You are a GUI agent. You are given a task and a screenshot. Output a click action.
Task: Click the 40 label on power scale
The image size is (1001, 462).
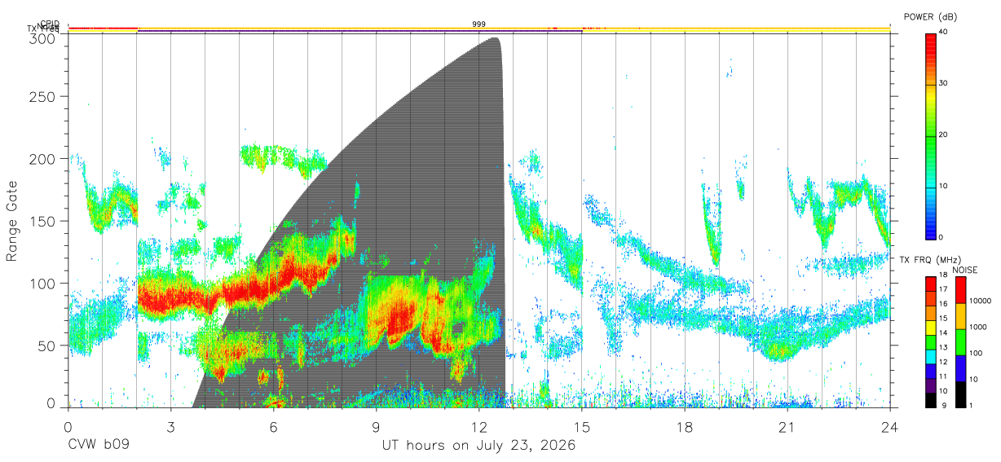pyautogui.click(x=943, y=33)
